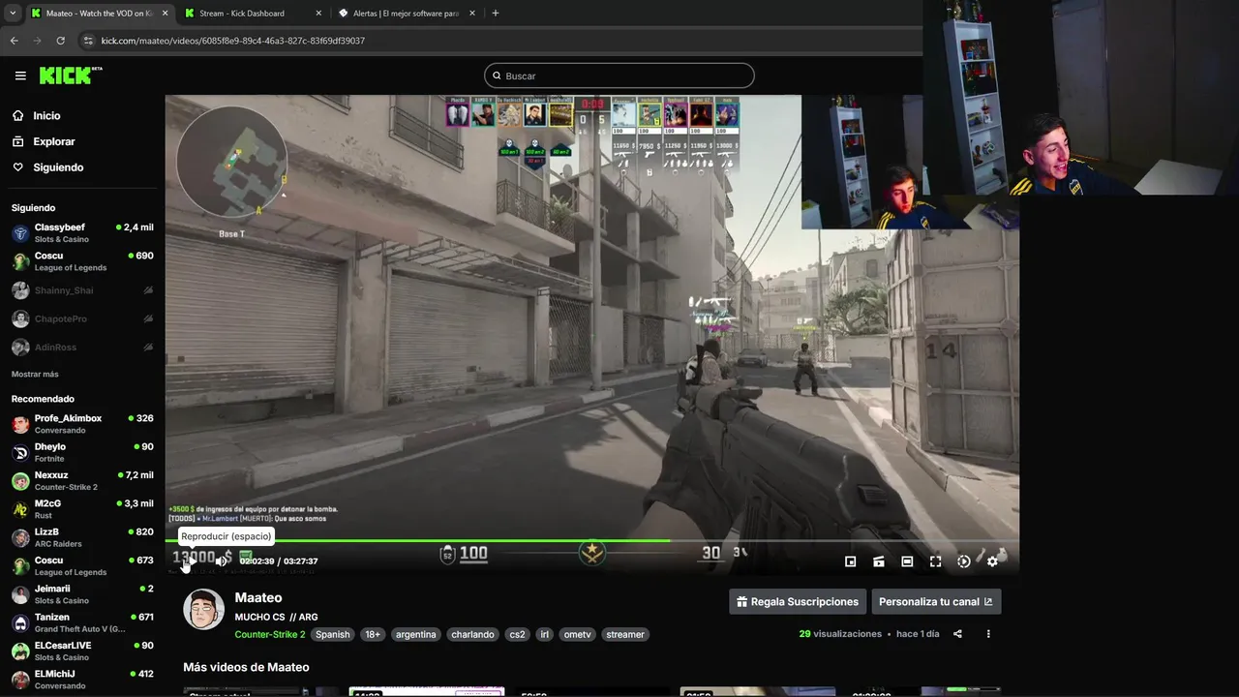Screen dimensions: 1239x697
Task: Close the Kick Dashboard tab
Action: coord(318,14)
